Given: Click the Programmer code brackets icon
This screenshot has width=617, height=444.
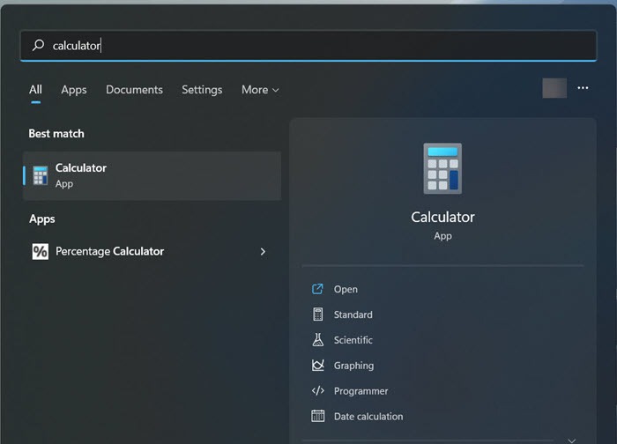Looking at the screenshot, I should coord(318,391).
